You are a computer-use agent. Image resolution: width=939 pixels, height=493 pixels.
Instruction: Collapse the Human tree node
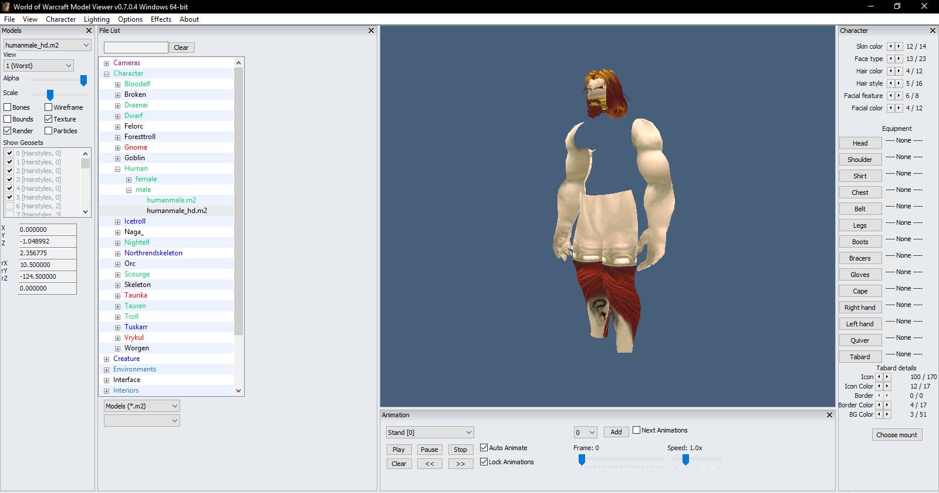[117, 169]
